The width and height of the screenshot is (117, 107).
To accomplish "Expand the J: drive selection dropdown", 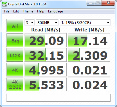I will click(x=85, y=23).
